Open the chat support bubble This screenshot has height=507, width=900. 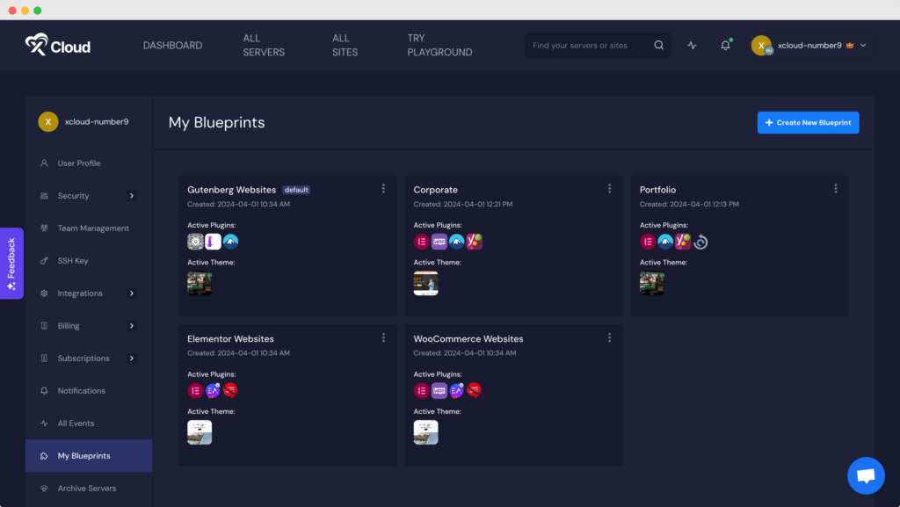pyautogui.click(x=866, y=475)
